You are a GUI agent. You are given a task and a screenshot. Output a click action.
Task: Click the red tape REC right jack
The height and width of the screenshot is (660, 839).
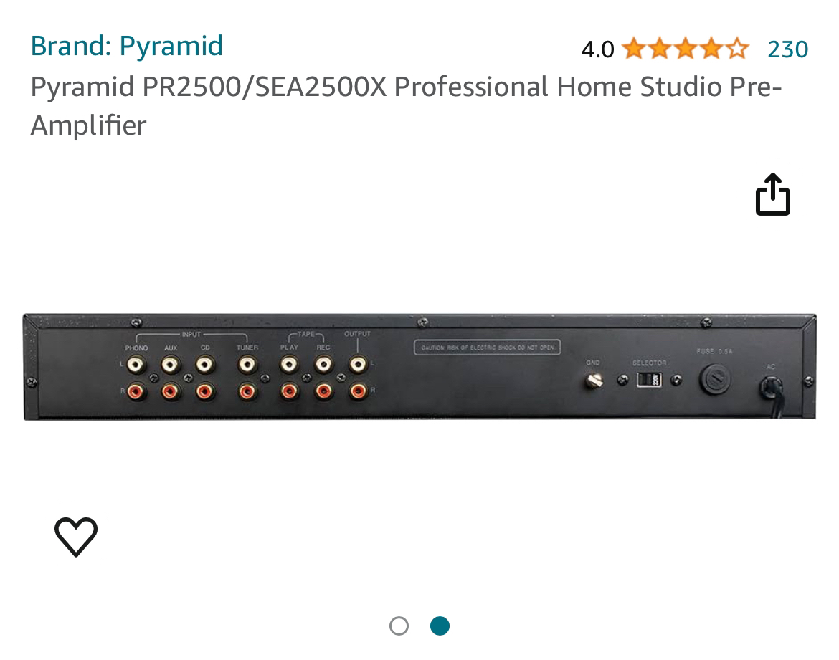pos(323,391)
